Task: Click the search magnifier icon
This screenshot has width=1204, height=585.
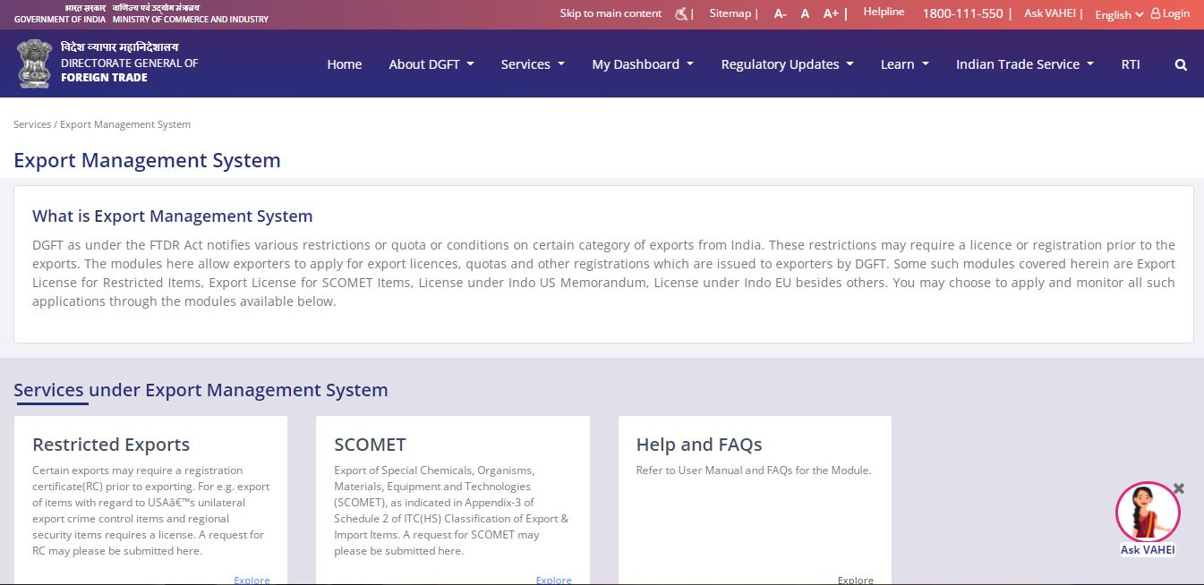Action: click(x=1181, y=64)
